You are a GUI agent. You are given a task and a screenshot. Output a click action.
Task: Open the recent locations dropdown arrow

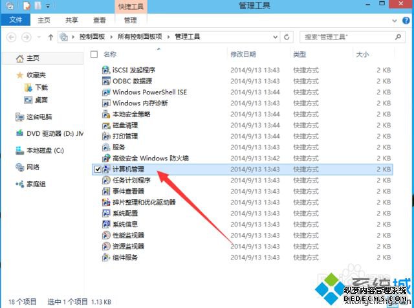coord(39,38)
